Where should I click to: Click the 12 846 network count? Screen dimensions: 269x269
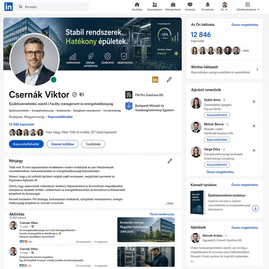point(201,35)
